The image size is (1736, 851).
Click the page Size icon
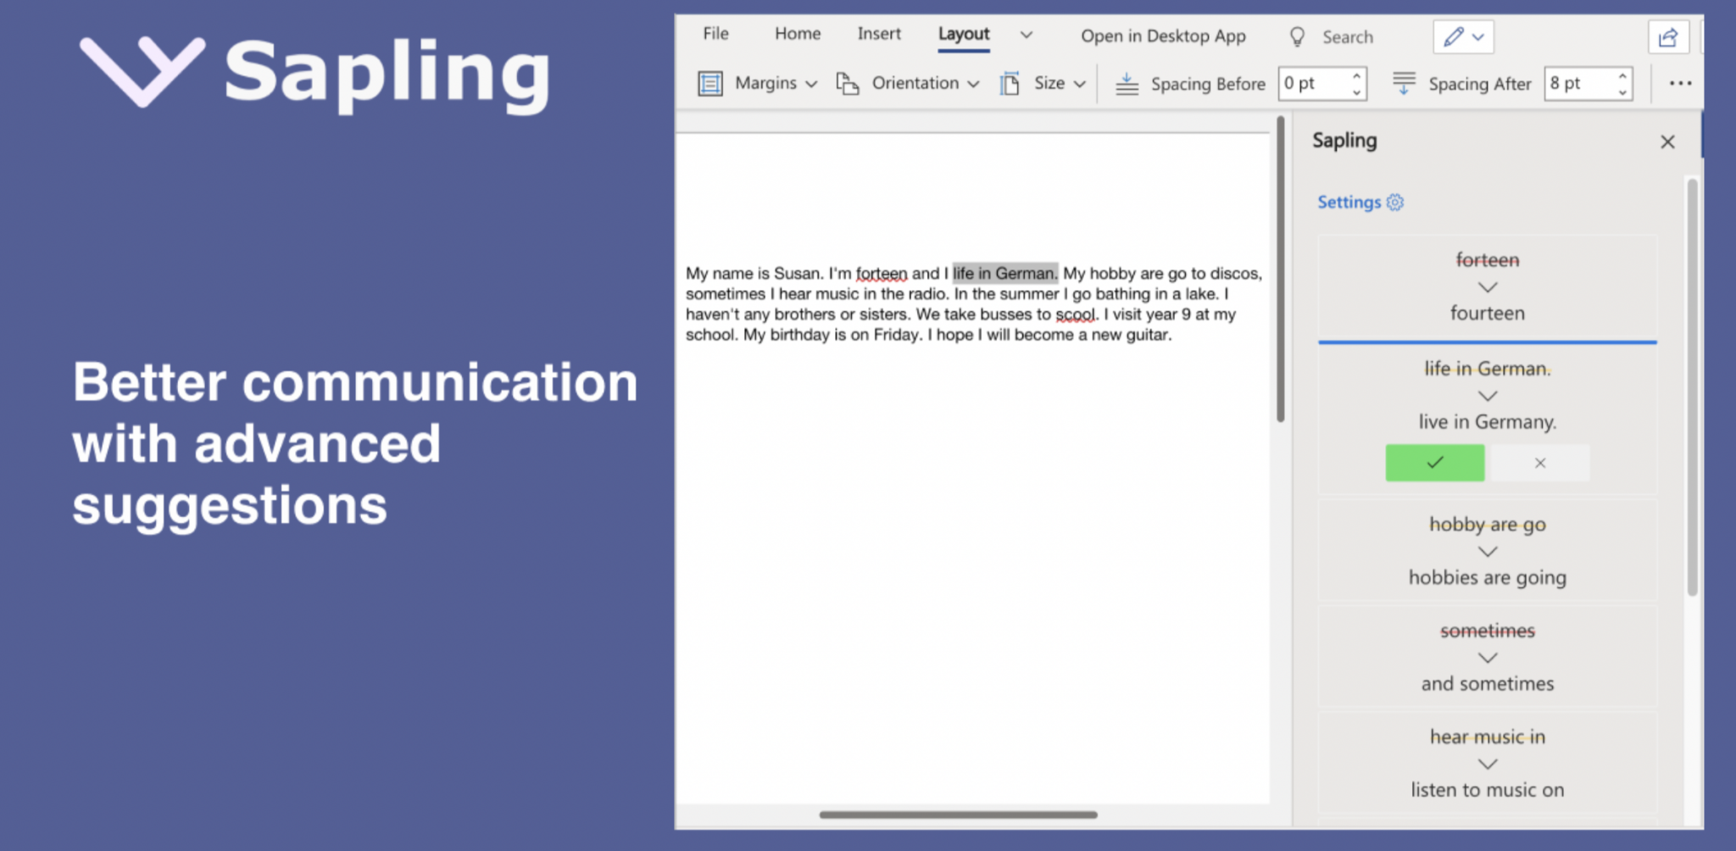(1009, 83)
